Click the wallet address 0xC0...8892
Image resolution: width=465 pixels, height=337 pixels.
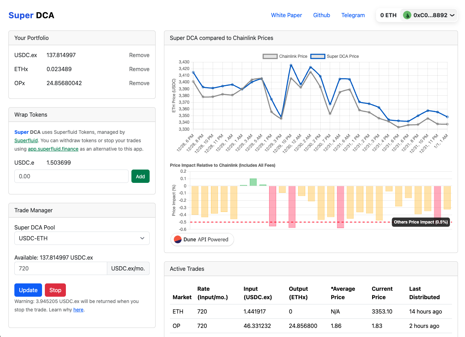[x=430, y=15]
